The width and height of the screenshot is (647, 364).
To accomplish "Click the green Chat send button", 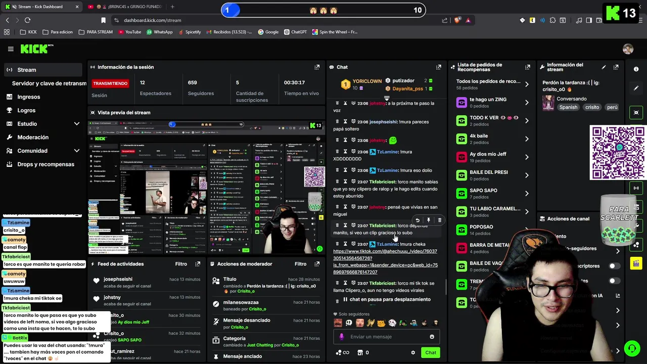I will (x=431, y=352).
